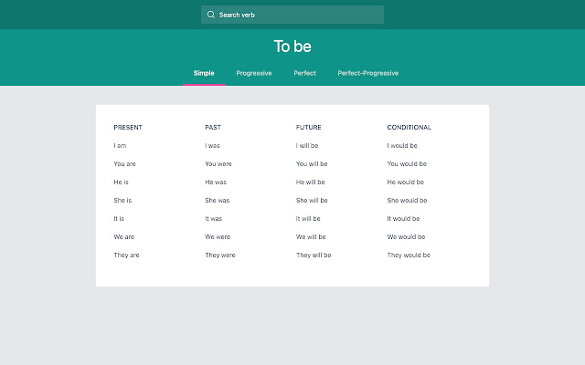Select the text 'I will be'
The image size is (585, 365).
click(307, 146)
